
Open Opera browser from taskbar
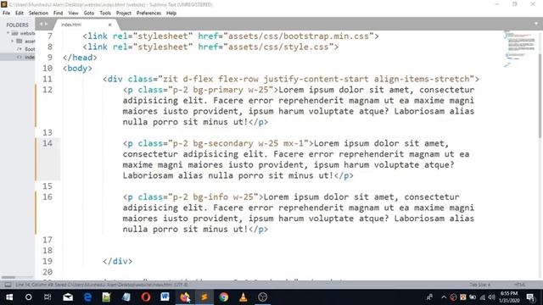146,297
